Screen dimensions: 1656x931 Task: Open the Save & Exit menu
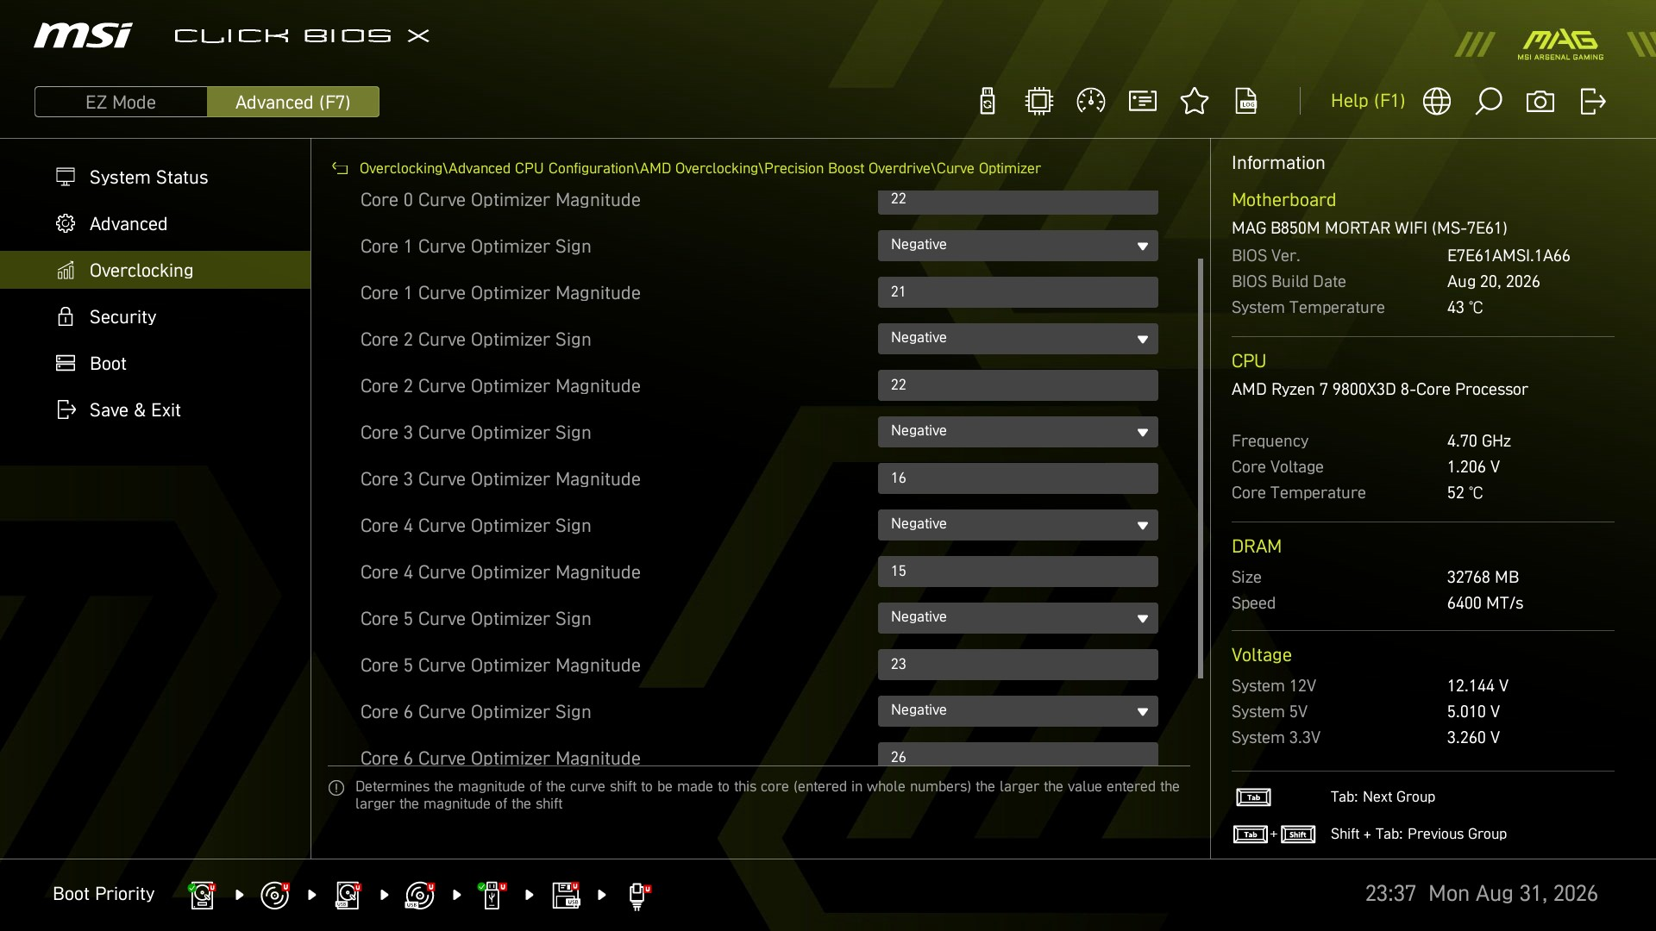point(155,410)
